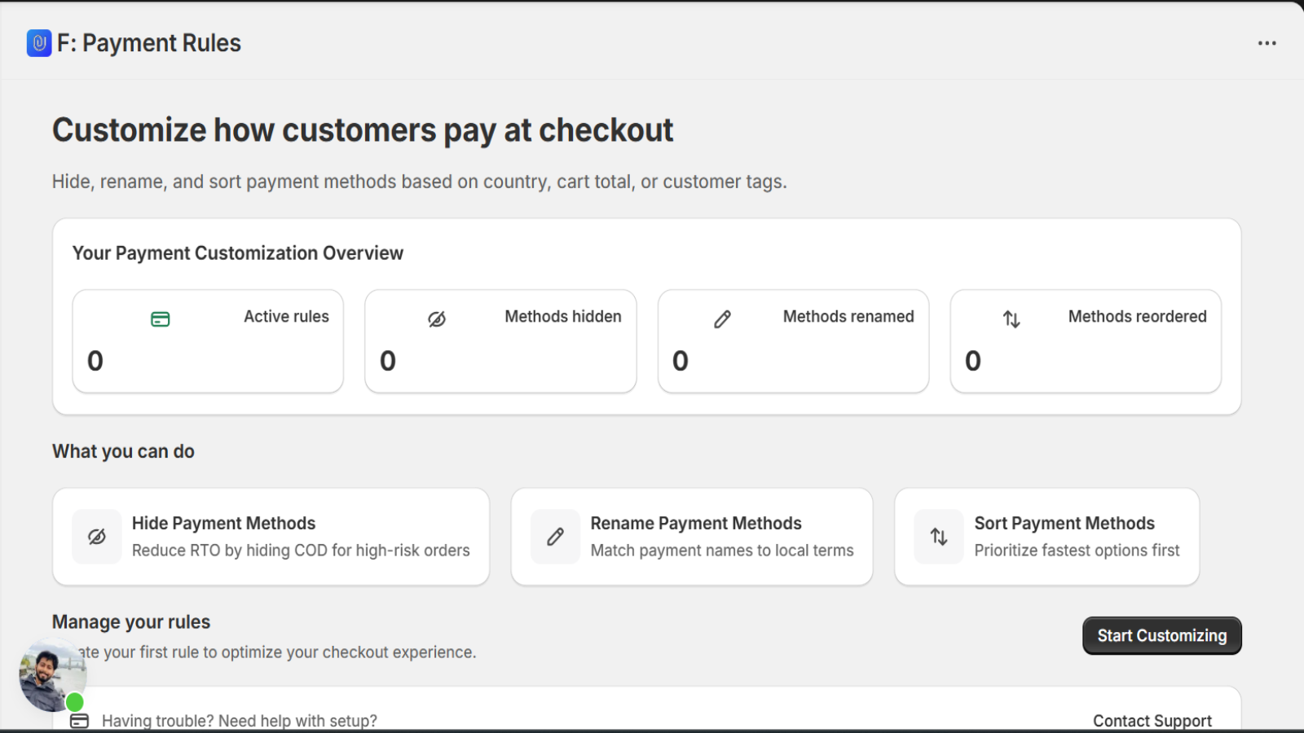This screenshot has width=1304, height=733.
Task: Click the F: Payment Rules title
Action: (148, 42)
